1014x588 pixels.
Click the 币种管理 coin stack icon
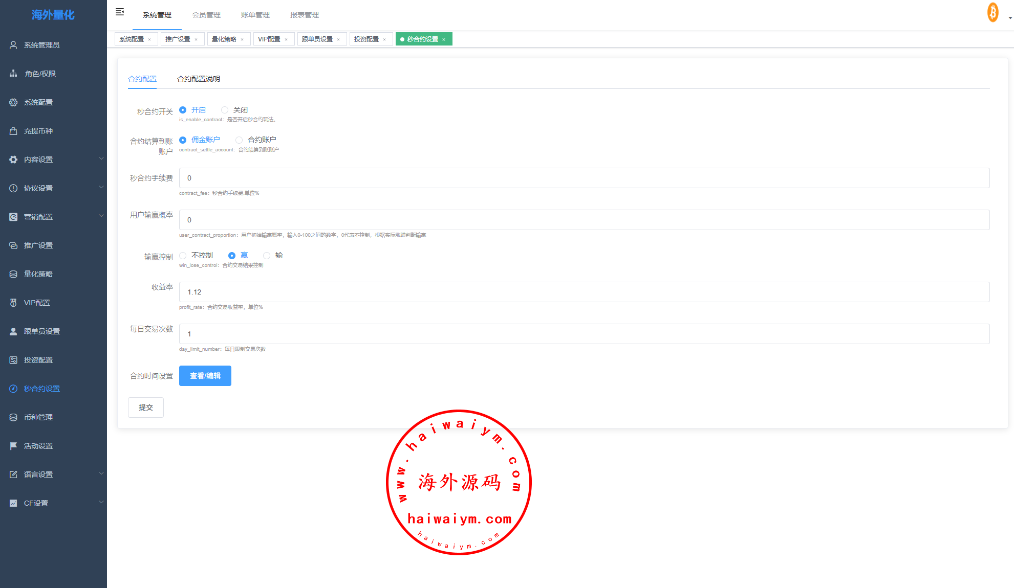point(13,417)
